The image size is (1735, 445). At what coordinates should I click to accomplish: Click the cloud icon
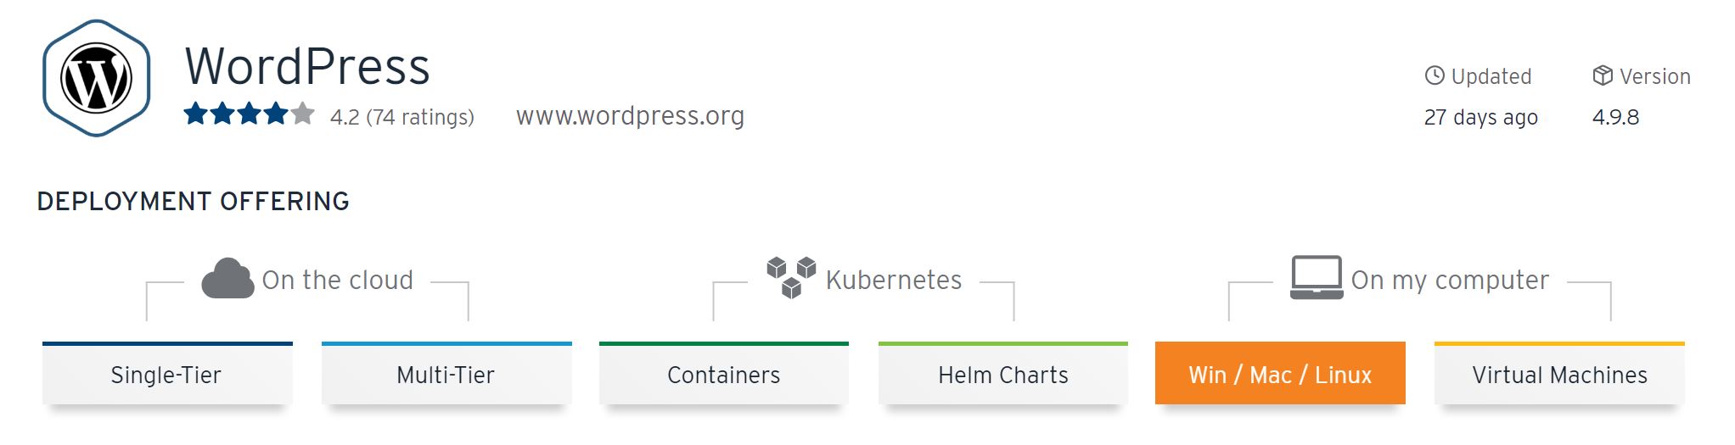click(x=227, y=278)
